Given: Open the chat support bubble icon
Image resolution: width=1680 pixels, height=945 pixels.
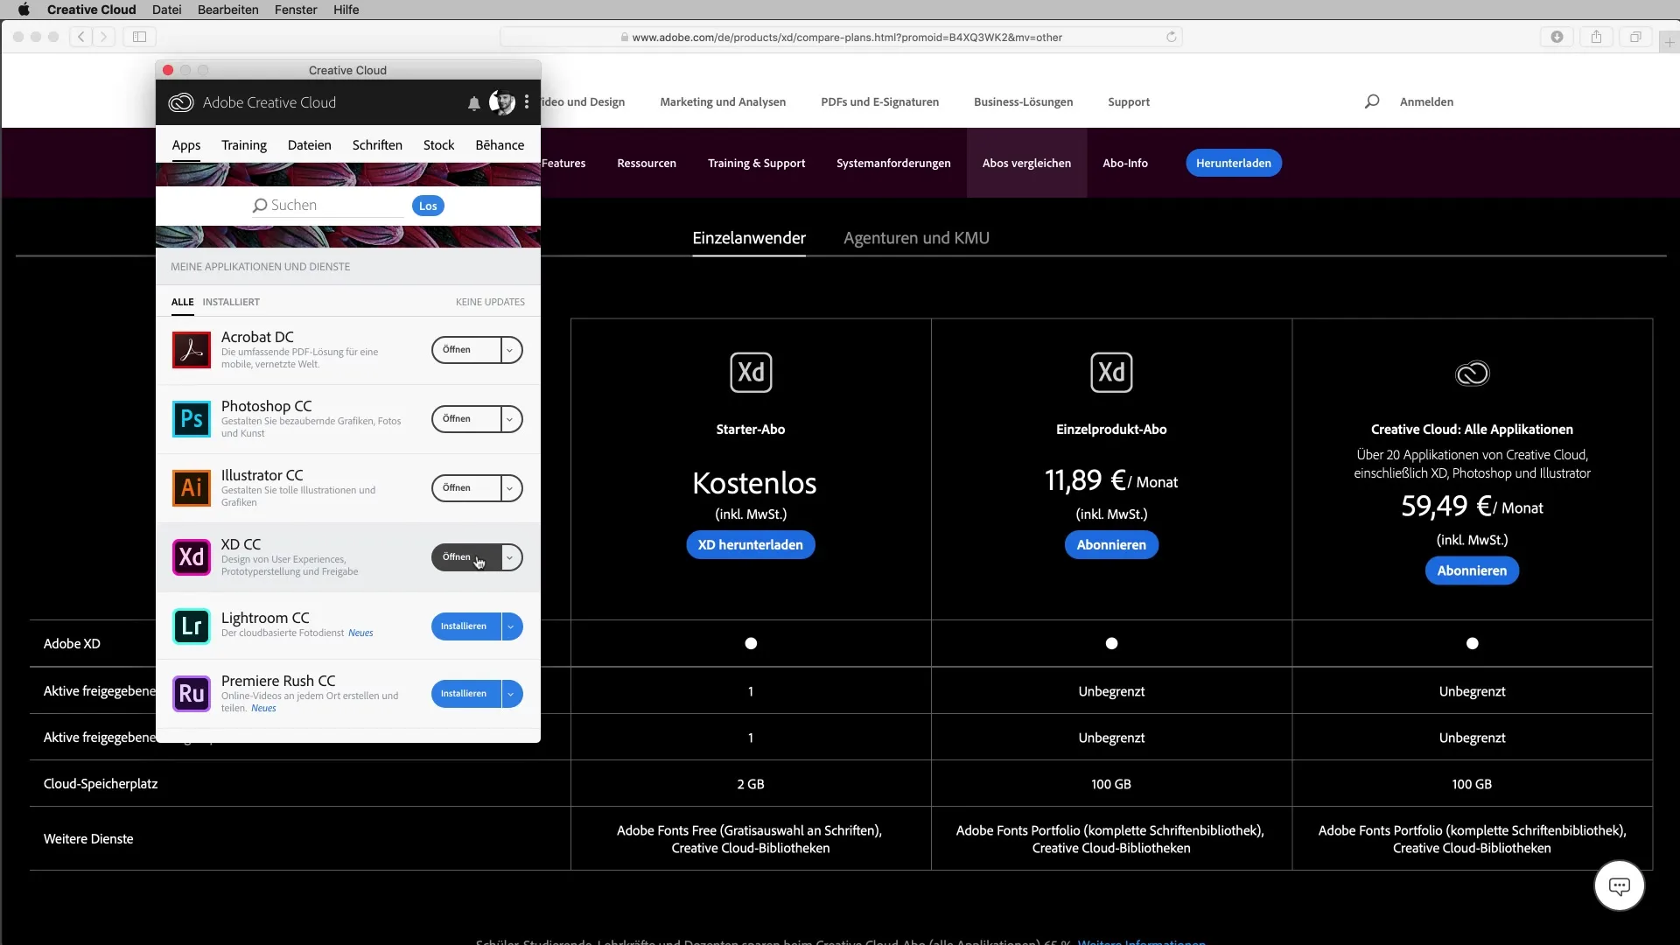Looking at the screenshot, I should pyautogui.click(x=1620, y=886).
